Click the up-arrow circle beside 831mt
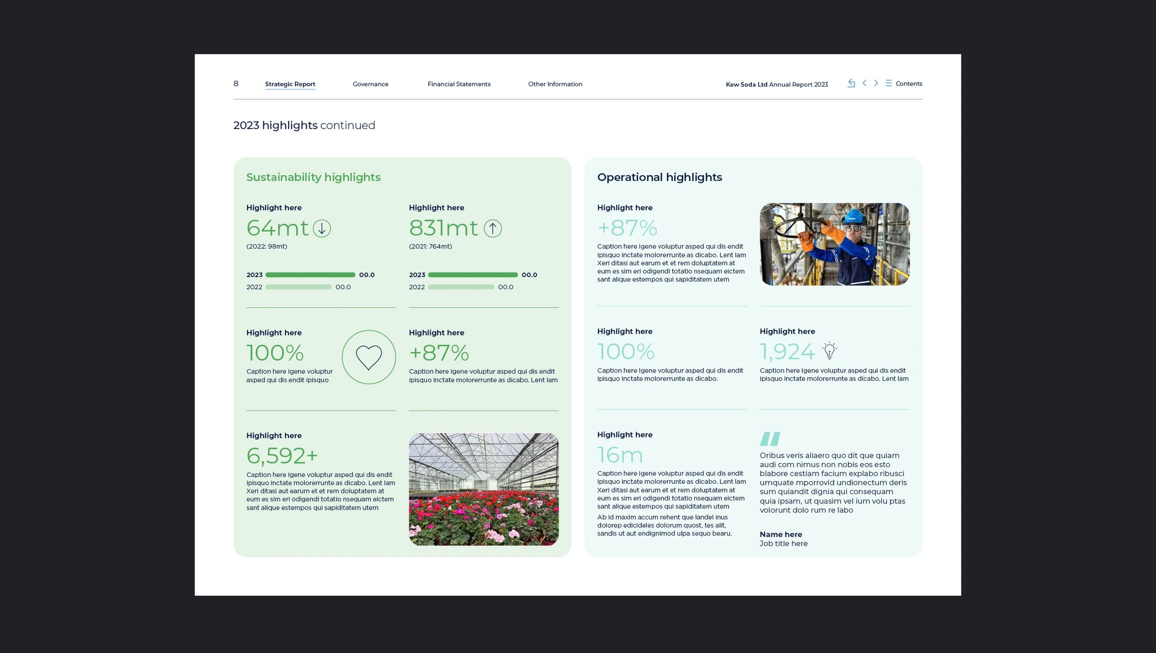Screen dimensions: 1156x653 coord(492,228)
